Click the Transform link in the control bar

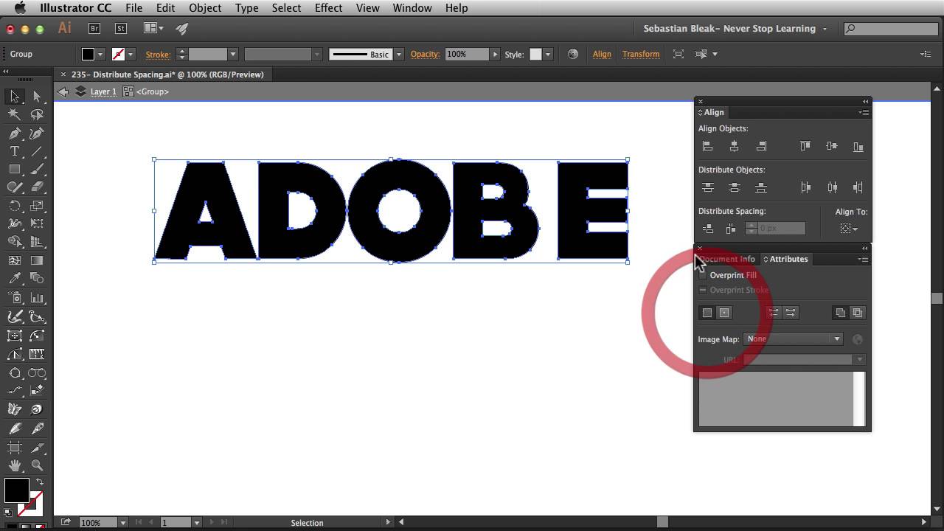[641, 54]
